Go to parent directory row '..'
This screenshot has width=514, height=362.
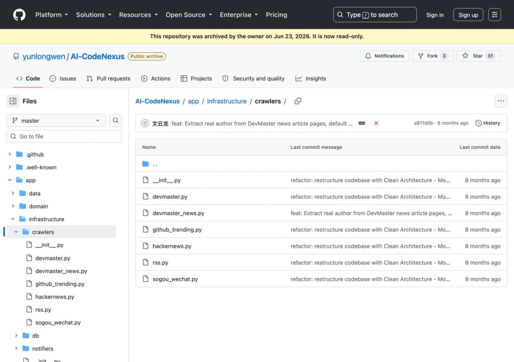pyautogui.click(x=321, y=164)
